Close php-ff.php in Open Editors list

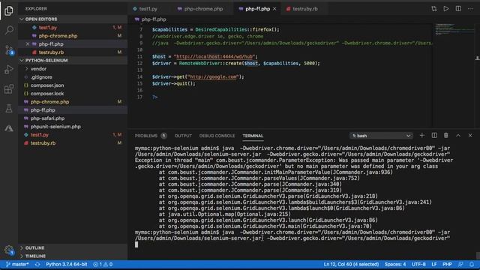coord(28,44)
